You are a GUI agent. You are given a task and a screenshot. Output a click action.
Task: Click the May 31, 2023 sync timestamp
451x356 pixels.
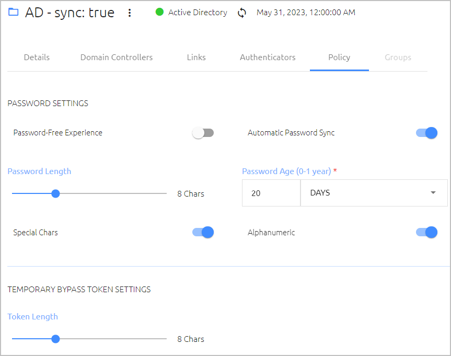[306, 13]
